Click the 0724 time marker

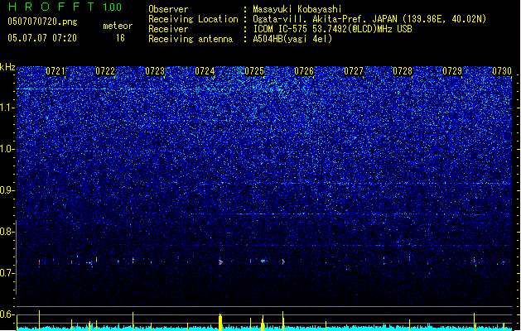point(205,71)
